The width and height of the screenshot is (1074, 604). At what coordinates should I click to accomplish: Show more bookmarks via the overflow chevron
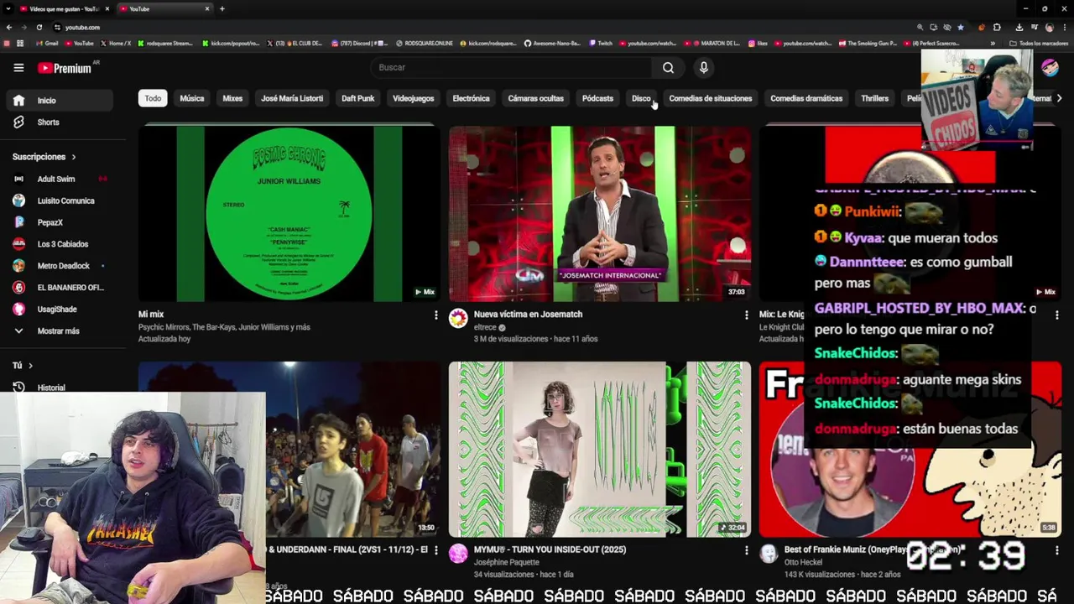pyautogui.click(x=993, y=43)
